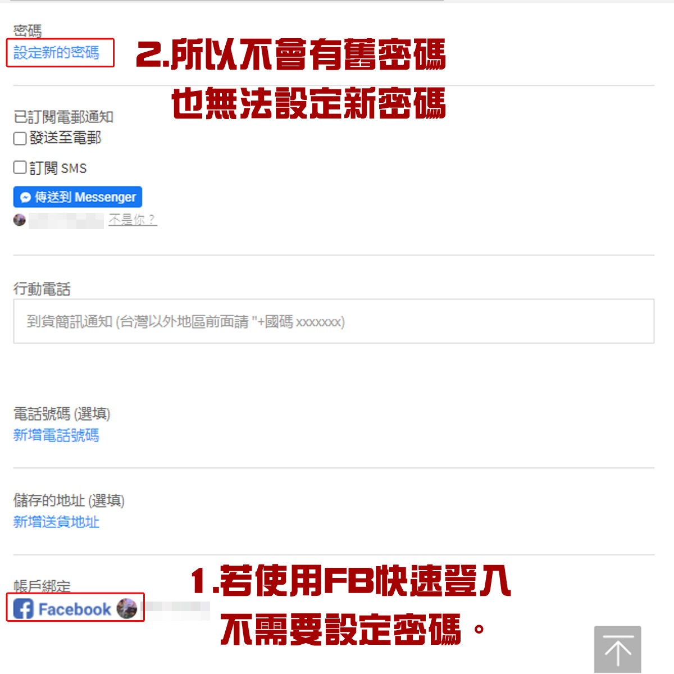The height and width of the screenshot is (674, 674).
Task: Click the Facebook text in account binding
Action: [75, 609]
